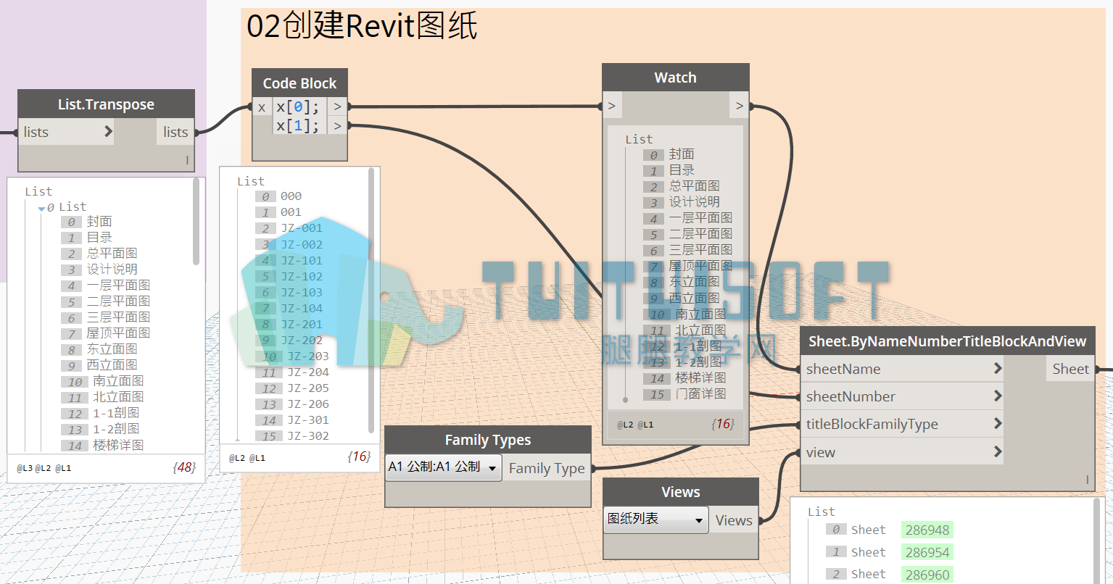This screenshot has width=1113, height=584.
Task: Select the Code Block node title
Action: point(299,83)
